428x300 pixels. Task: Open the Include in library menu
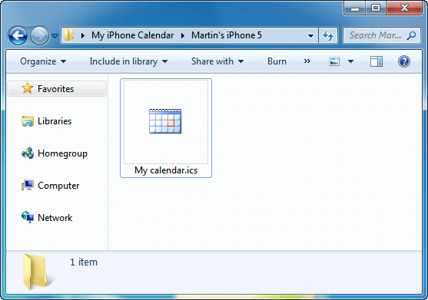(128, 61)
